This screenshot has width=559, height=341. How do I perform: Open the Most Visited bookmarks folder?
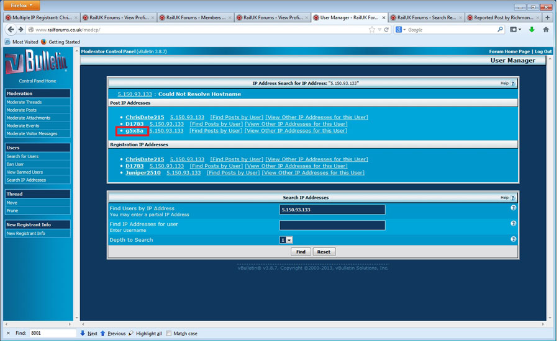pyautogui.click(x=21, y=42)
